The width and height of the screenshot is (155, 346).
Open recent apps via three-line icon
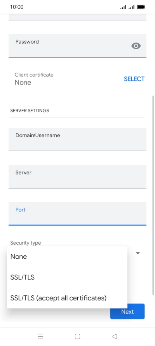[40, 336]
